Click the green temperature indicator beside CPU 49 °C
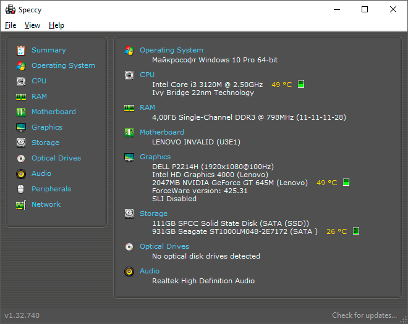This screenshot has width=408, height=324. [x=301, y=84]
